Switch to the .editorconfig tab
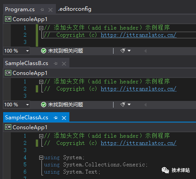The height and width of the screenshot is (179, 196). pyautogui.click(x=75, y=9)
